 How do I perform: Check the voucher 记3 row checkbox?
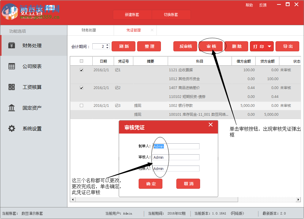81,105
